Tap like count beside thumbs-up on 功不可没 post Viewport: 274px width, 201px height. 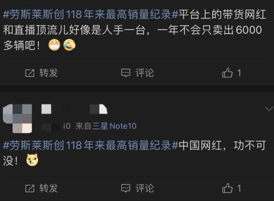coord(239,188)
